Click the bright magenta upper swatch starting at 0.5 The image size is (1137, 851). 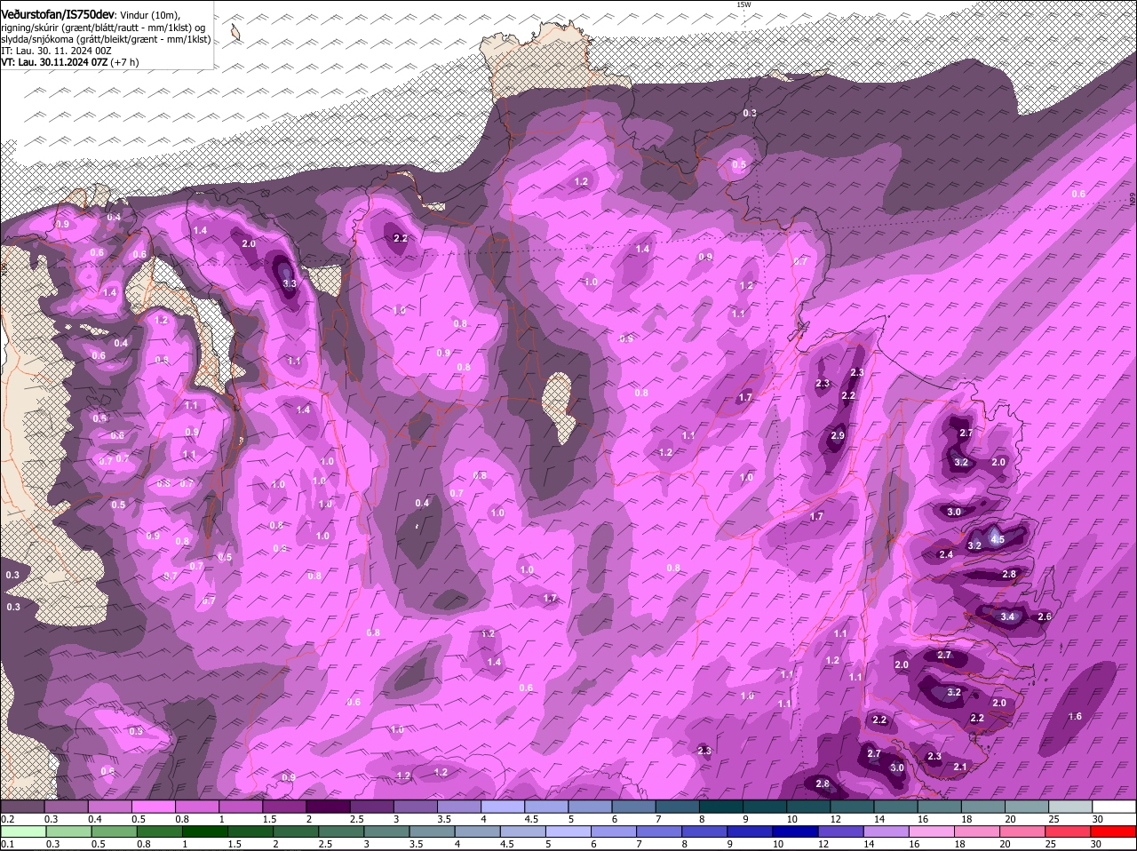pyautogui.click(x=153, y=807)
